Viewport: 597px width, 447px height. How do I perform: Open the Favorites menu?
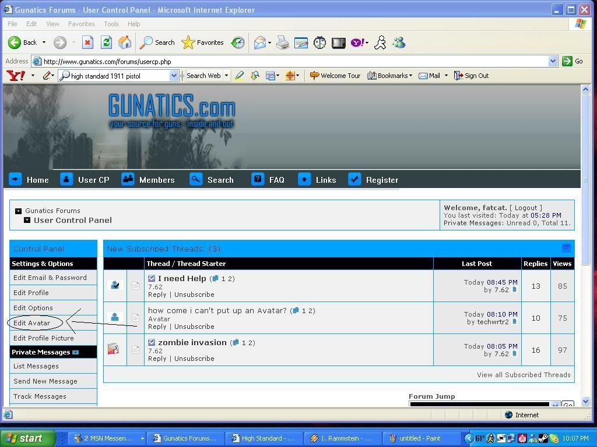[82, 23]
